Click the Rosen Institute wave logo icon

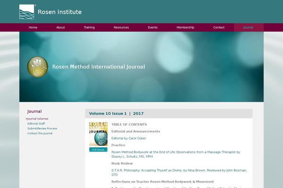point(26,12)
